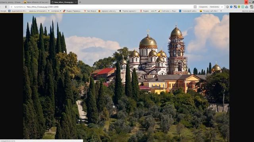Select the New_Athos_Closeup.jpg tab
Screen dimensions: 254x142
(x=63, y=2)
